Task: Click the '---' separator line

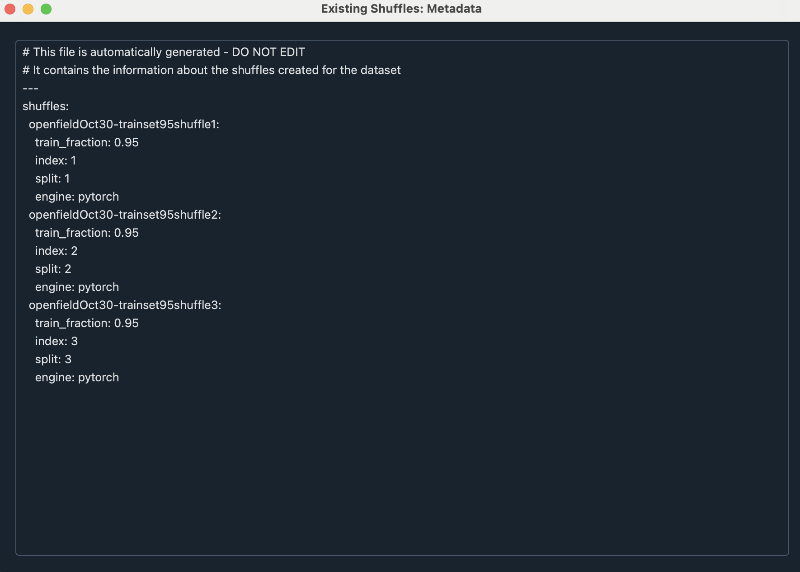Action: click(30, 88)
